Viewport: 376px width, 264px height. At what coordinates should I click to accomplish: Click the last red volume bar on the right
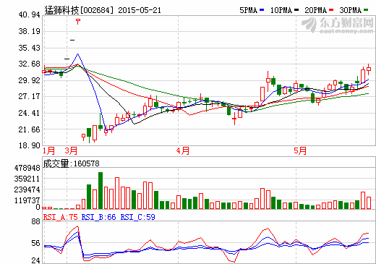click(x=369, y=203)
